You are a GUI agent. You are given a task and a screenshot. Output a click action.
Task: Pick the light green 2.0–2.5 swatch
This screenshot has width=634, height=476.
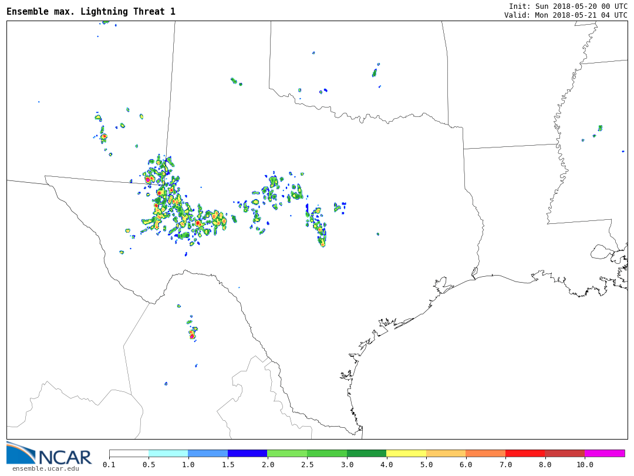click(287, 453)
